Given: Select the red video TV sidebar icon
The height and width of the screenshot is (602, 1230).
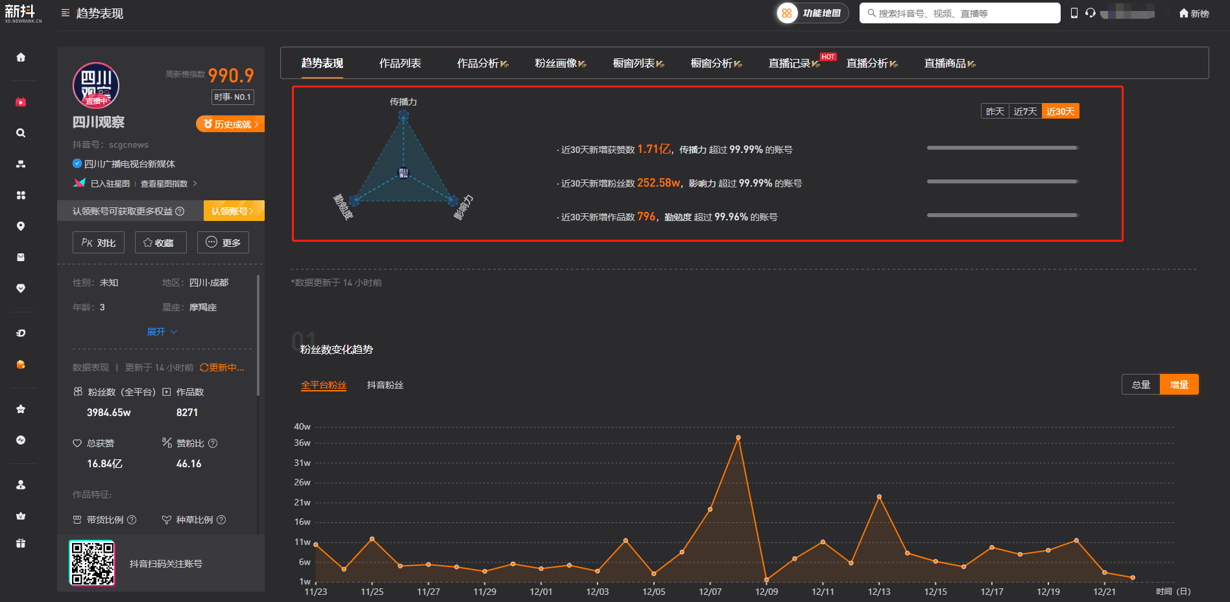Looking at the screenshot, I should (21, 102).
